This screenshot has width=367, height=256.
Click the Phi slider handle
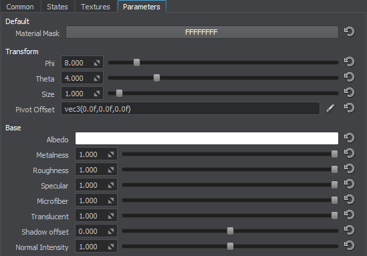(x=136, y=62)
